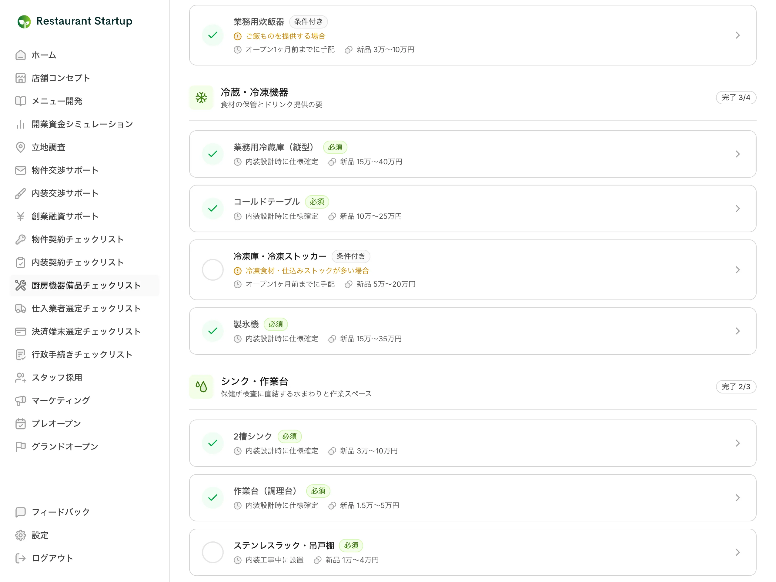Screen dimensions: 776x582
Task: Click the 創業融資サポート yen icon
Action: pos(20,216)
